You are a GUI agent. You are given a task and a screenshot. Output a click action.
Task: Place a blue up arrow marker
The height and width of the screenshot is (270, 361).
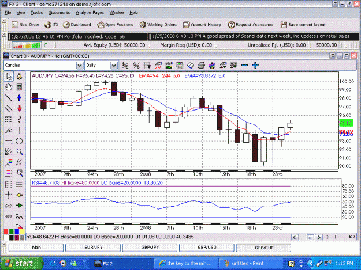coord(19,98)
